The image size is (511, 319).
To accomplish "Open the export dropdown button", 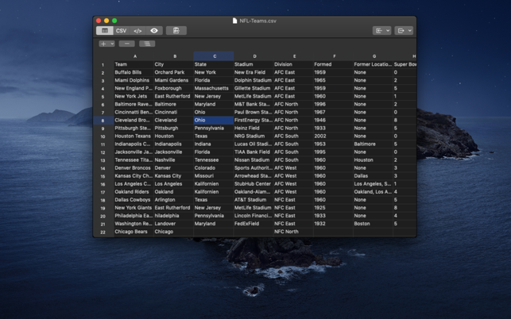I will point(404,31).
